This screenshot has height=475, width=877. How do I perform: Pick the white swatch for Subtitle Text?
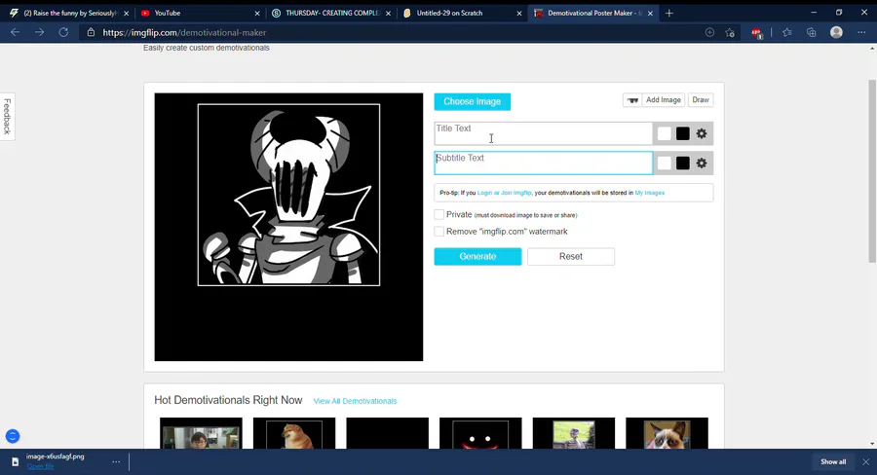664,164
